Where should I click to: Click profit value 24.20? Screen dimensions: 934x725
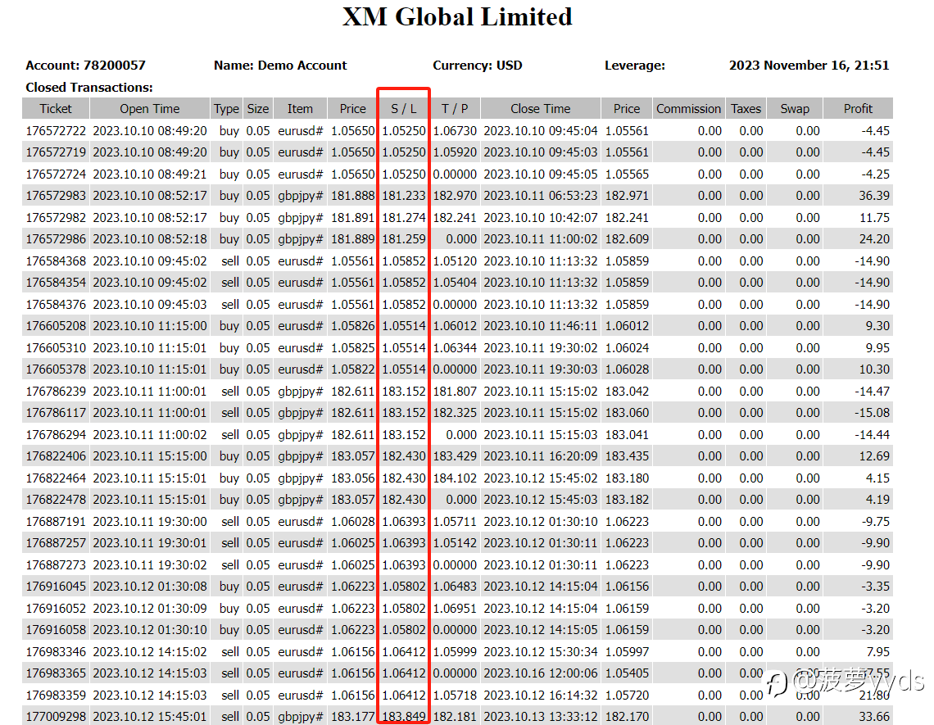[x=874, y=239]
